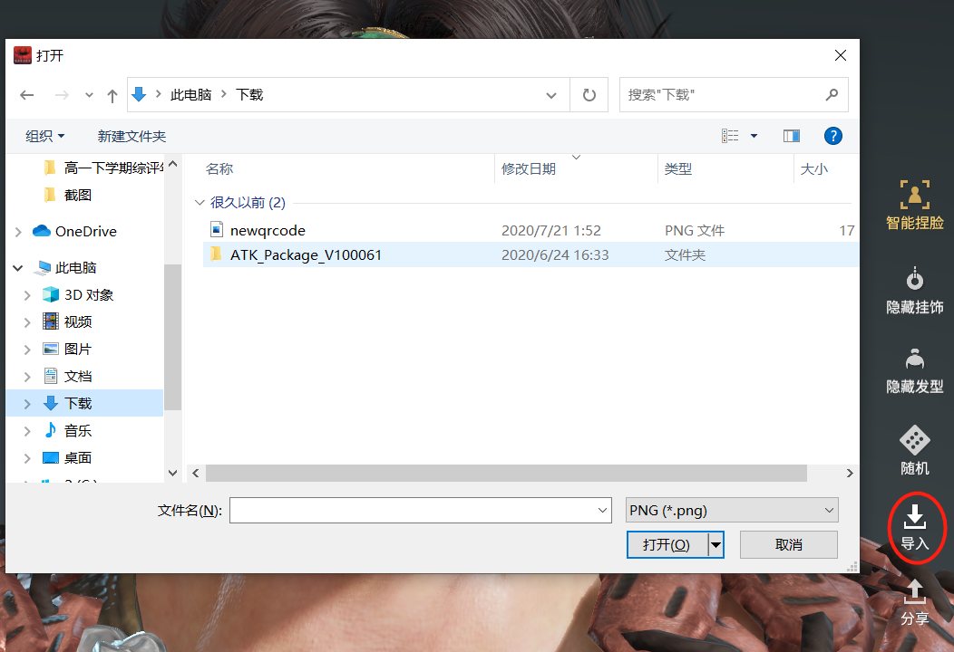Open recent locations dropdown arrow

[x=89, y=95]
